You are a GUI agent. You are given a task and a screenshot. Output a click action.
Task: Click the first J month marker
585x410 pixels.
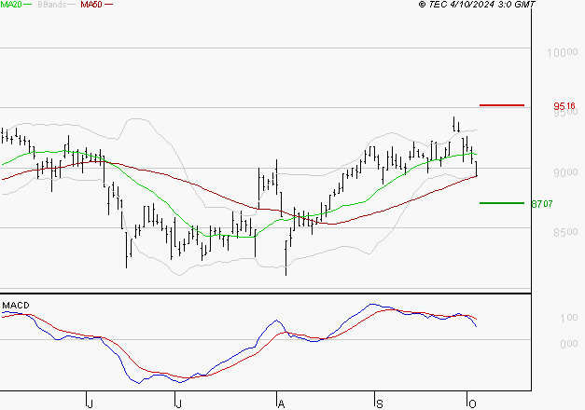(x=90, y=404)
